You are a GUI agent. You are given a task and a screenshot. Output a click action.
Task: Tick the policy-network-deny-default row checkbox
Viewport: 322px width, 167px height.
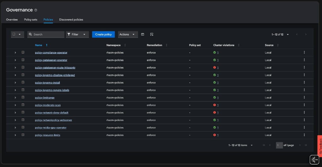(23, 112)
